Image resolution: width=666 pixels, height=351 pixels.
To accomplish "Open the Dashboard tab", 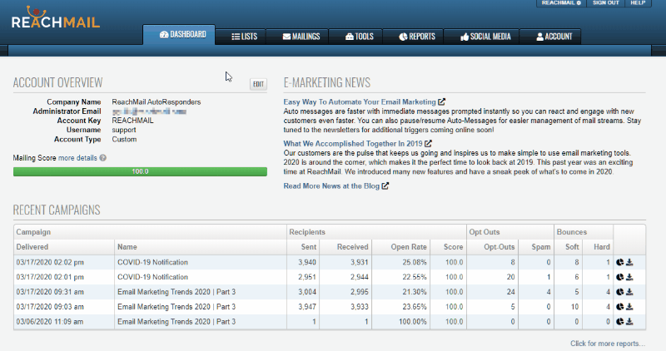I will tap(179, 35).
